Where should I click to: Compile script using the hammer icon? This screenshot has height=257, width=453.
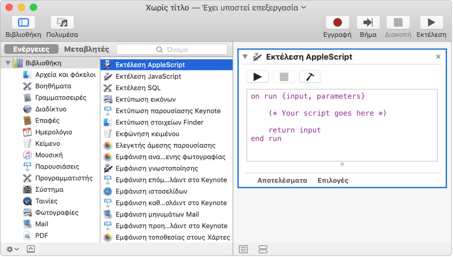[310, 77]
